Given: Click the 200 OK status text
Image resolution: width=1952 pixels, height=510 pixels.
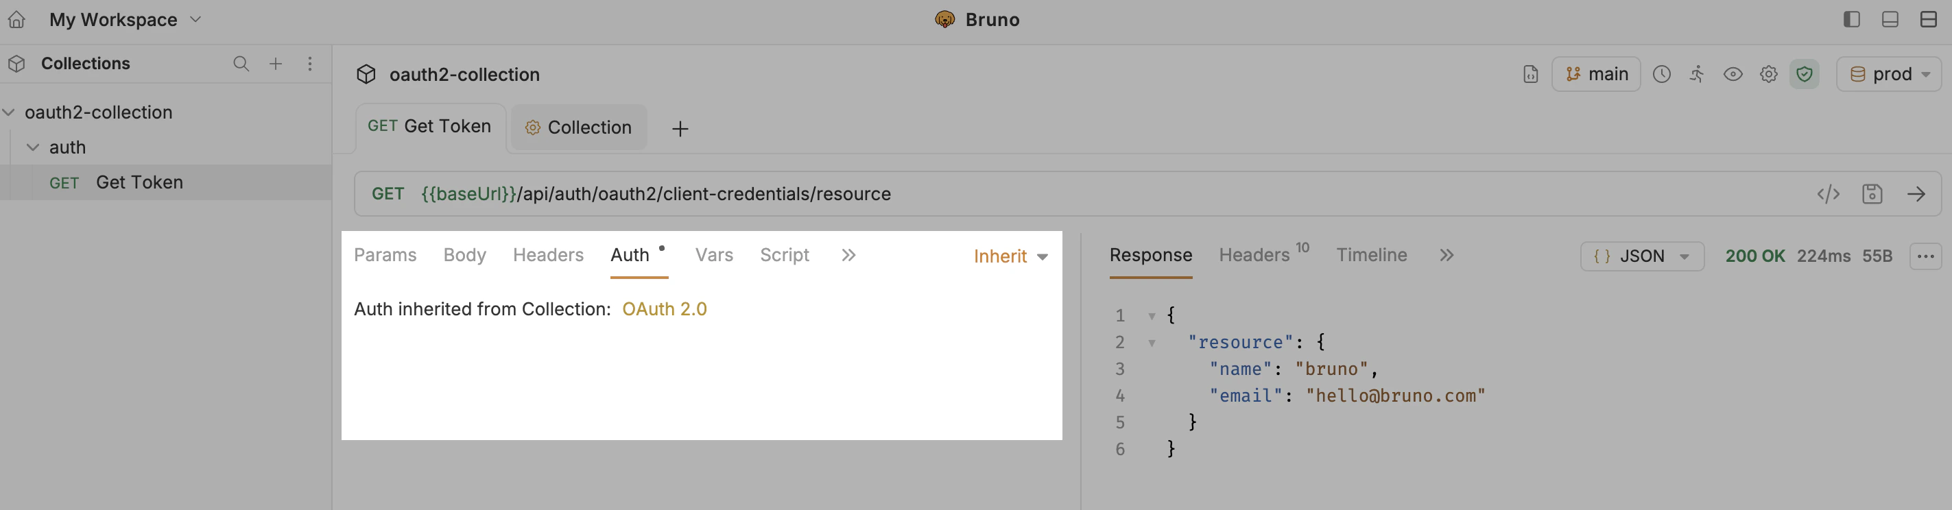Looking at the screenshot, I should (1755, 257).
